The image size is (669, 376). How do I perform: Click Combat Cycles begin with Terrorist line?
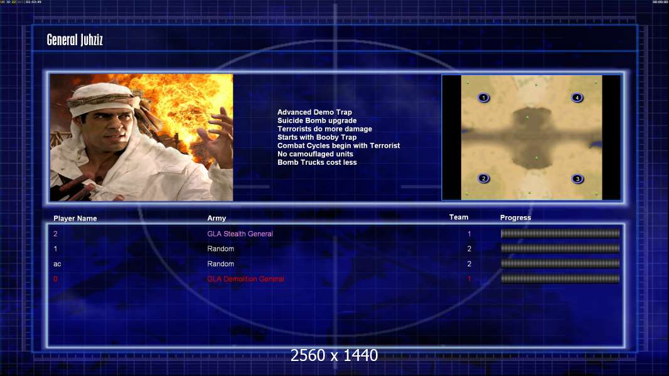339,145
